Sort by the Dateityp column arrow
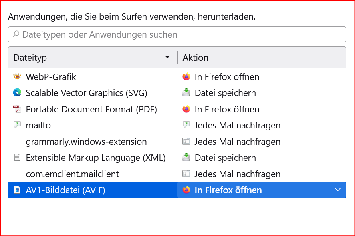Image resolution: width=355 pixels, height=236 pixels. tap(167, 58)
